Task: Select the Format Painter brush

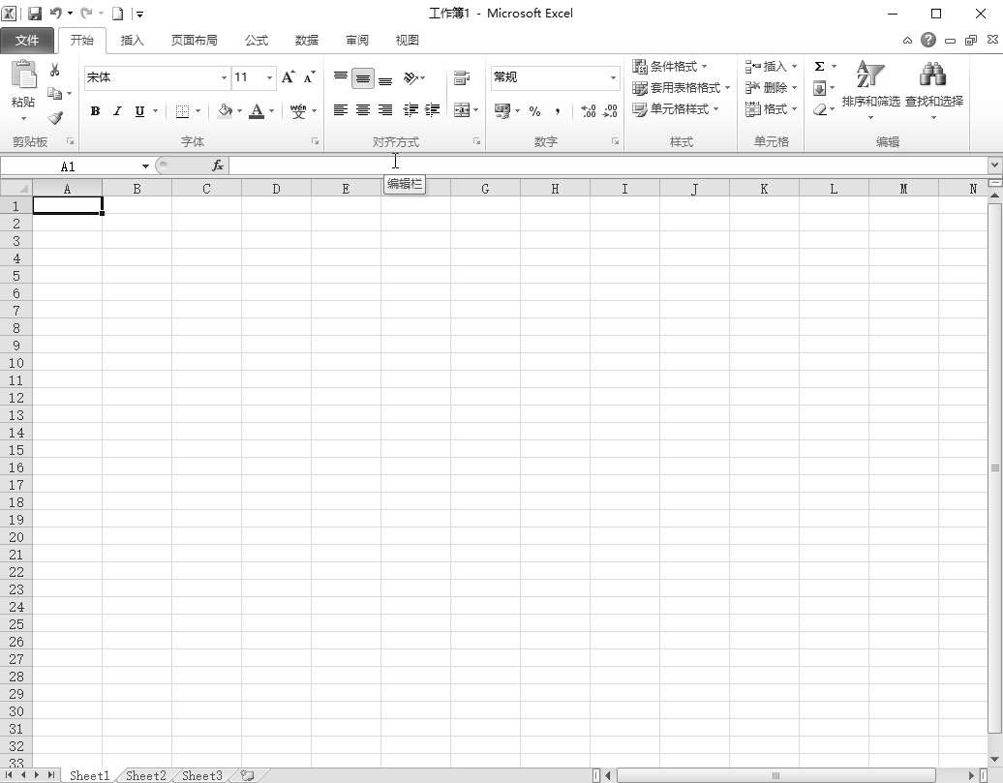Action: coord(55,118)
